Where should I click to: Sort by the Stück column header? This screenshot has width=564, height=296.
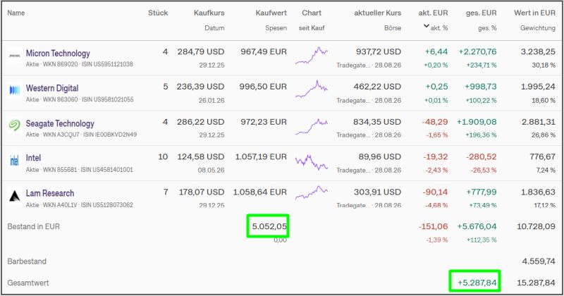[158, 13]
